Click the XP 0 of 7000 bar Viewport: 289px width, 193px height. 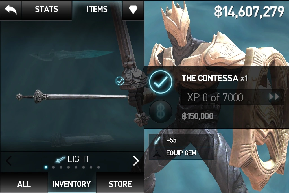[x=233, y=97]
